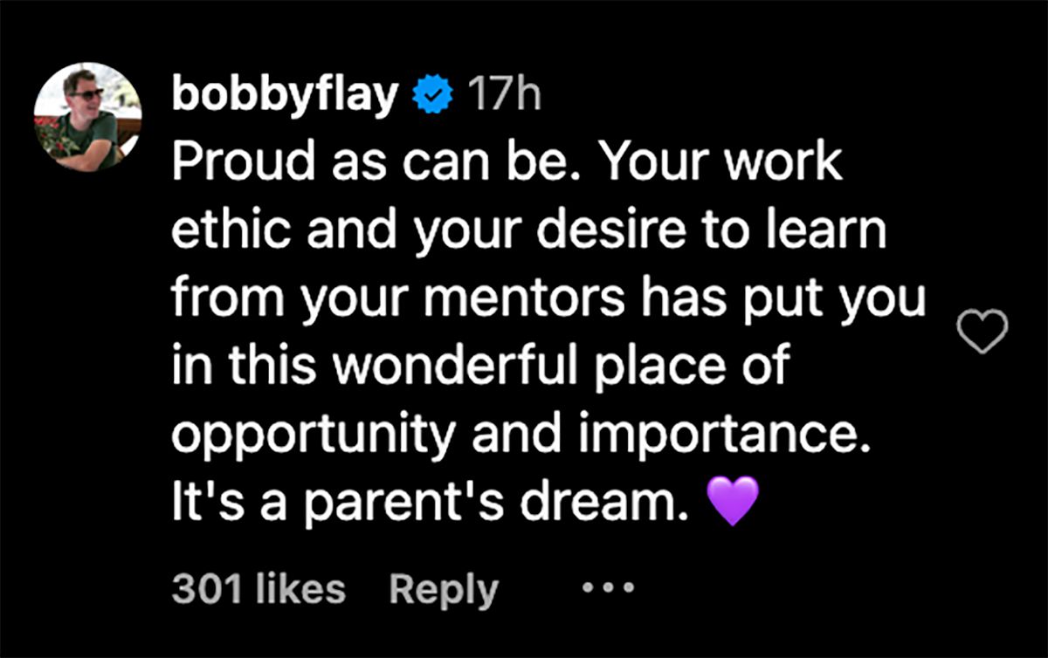Open bobbyflay's profile picture

point(87,116)
